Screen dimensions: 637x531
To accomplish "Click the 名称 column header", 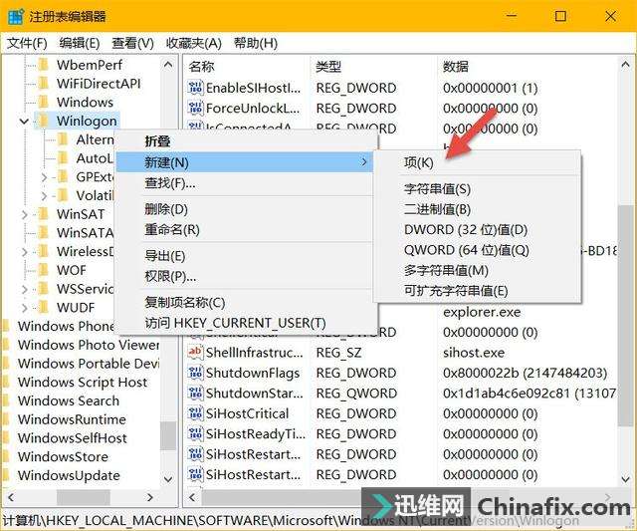I will (x=246, y=67).
